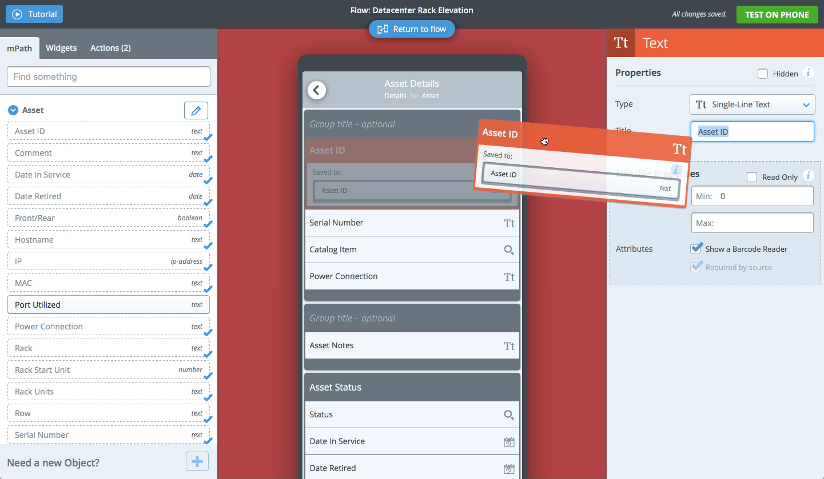Click the Catalog Item search icon
Viewport: 824px width, 479px height.
point(509,250)
